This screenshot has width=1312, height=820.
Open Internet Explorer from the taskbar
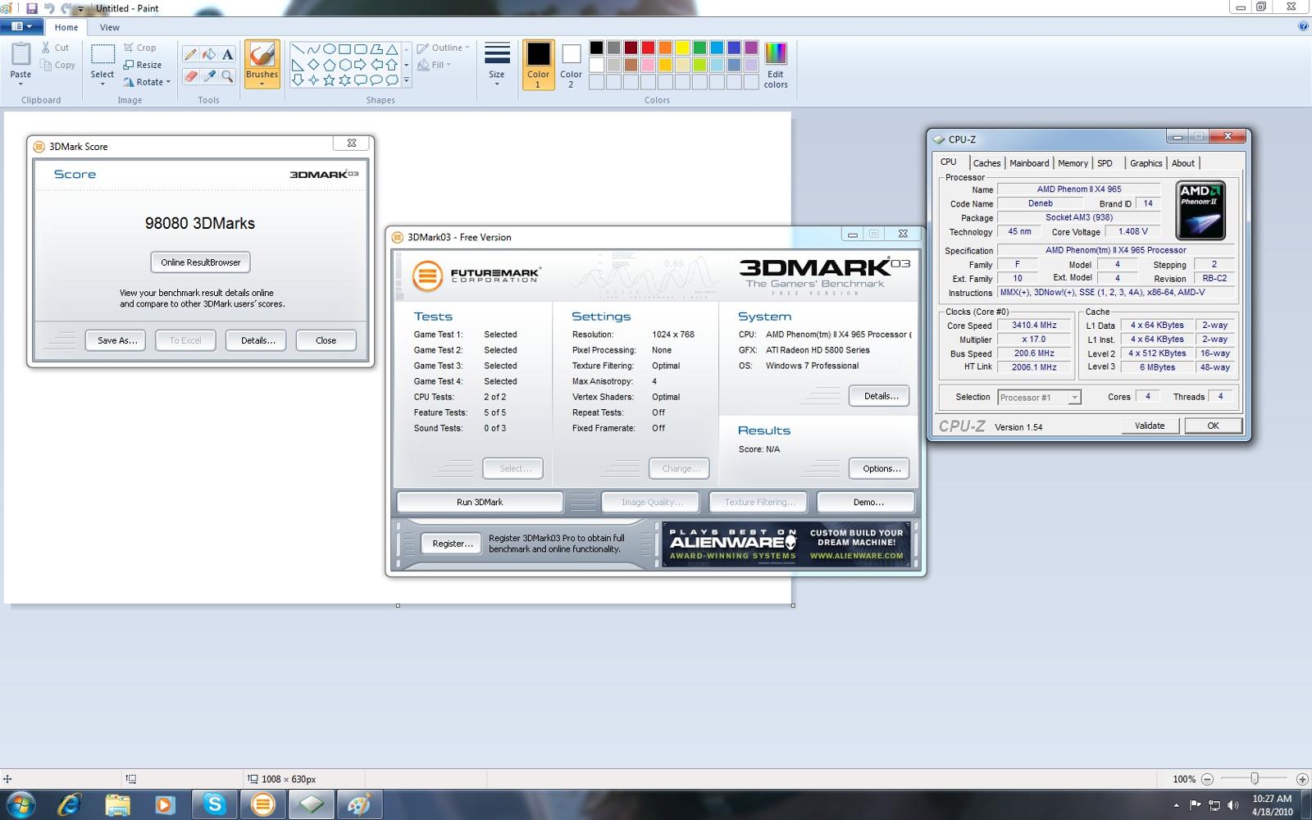(x=69, y=805)
